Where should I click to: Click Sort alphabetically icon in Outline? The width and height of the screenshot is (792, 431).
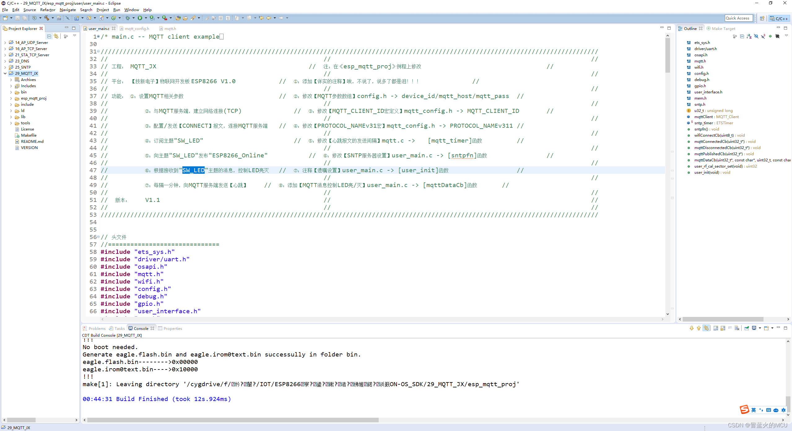point(749,36)
